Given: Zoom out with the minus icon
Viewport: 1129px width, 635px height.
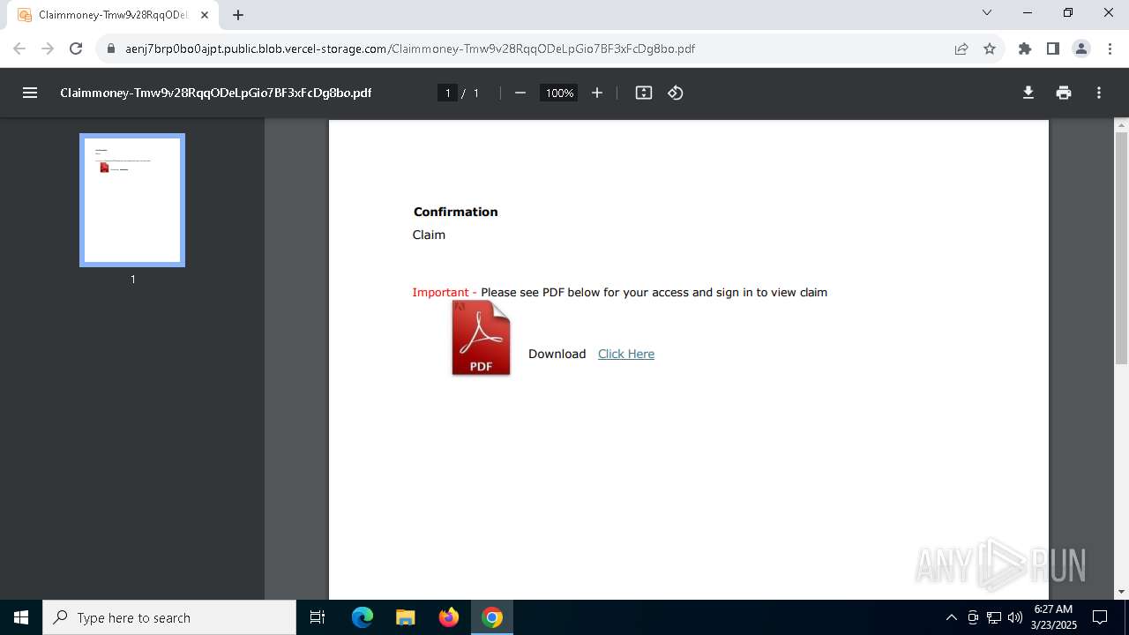Looking at the screenshot, I should coord(520,93).
